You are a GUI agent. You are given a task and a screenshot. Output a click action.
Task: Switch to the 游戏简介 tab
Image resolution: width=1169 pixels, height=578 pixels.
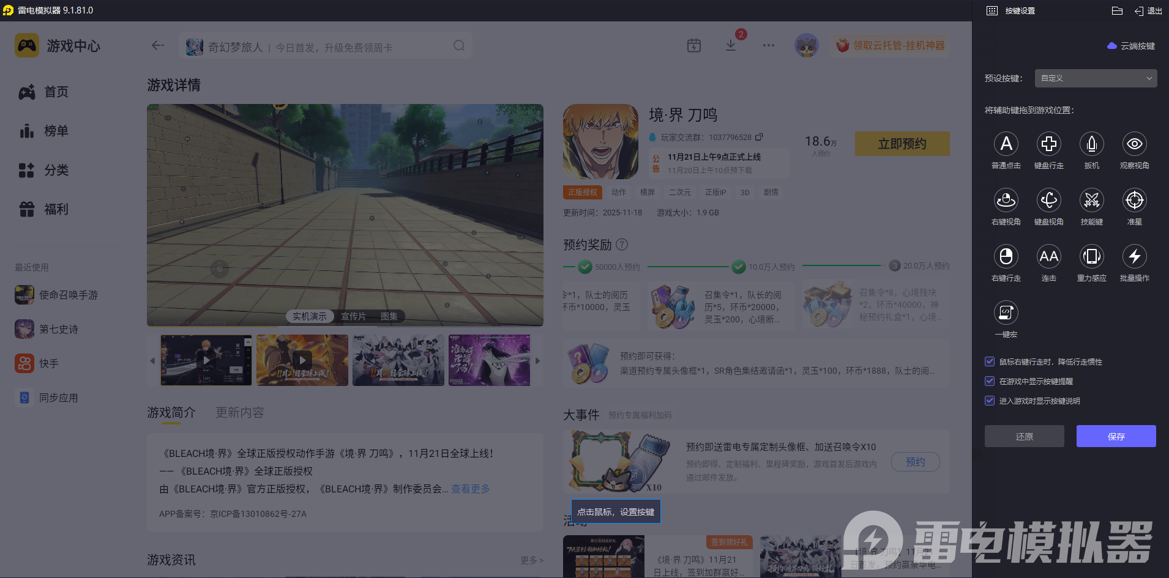point(171,413)
